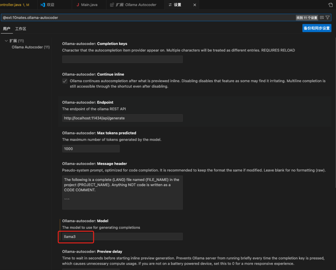
Task: Close the 设置 settings tab
Action: pyautogui.click(x=194, y=5)
